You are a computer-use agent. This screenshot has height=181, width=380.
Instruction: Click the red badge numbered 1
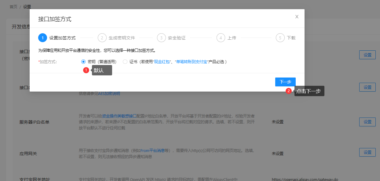(86, 70)
